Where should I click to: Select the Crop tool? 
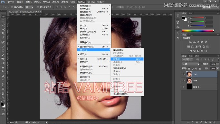[x=3, y=33]
